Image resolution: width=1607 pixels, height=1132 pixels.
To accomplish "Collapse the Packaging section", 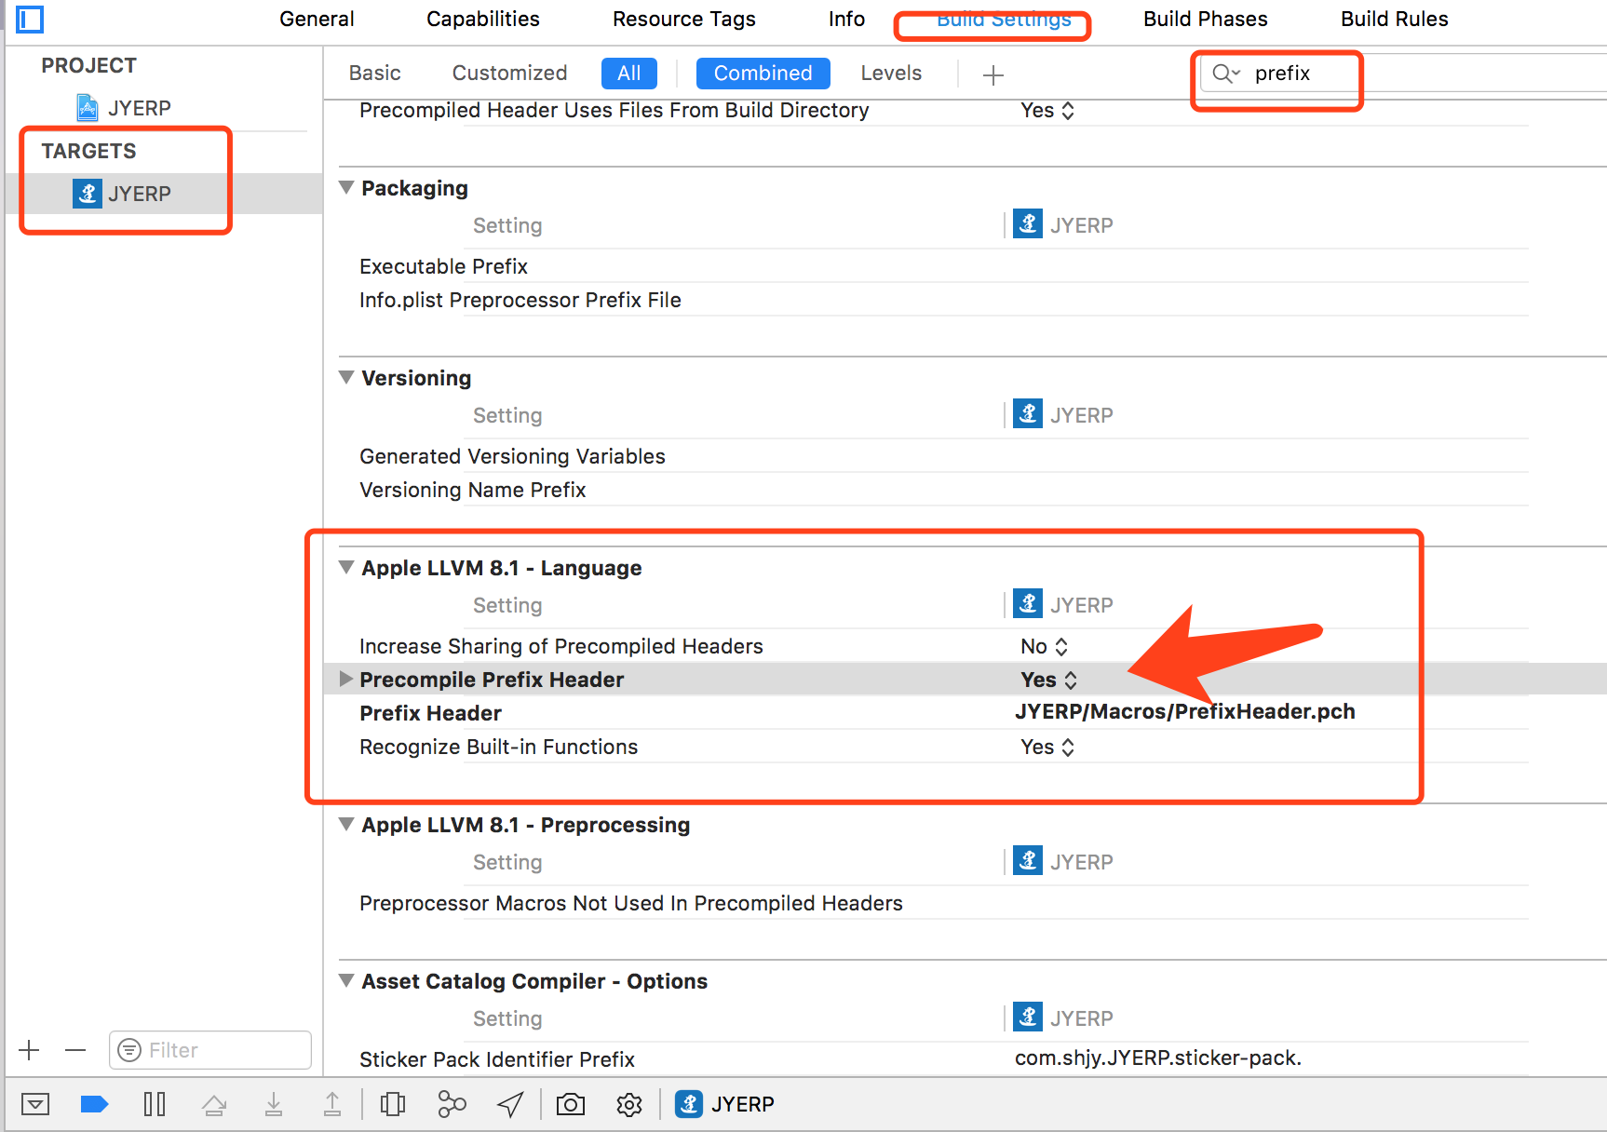I will coord(346,188).
